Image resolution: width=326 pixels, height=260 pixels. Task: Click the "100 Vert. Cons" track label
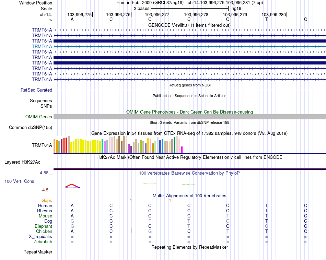[x=19, y=181]
